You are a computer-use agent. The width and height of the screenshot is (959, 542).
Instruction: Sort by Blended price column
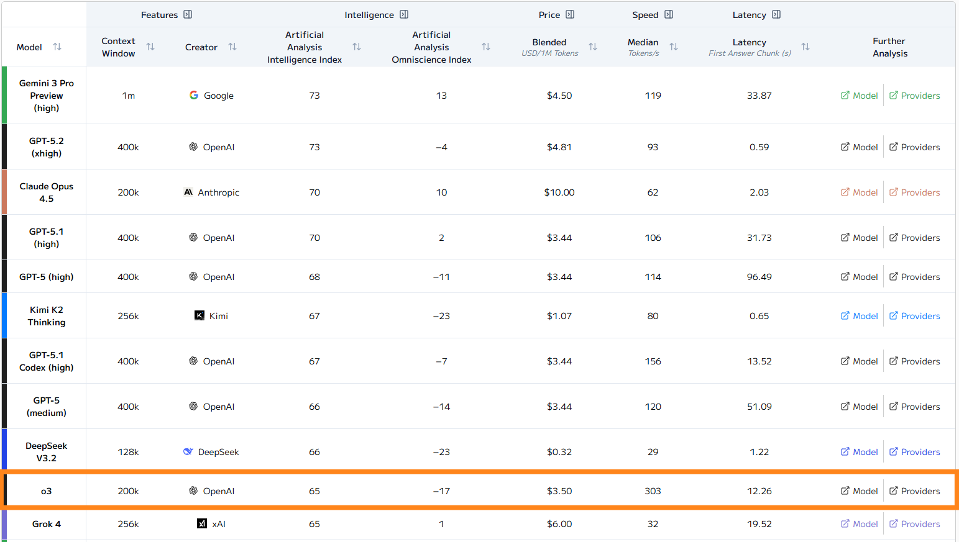tap(593, 47)
